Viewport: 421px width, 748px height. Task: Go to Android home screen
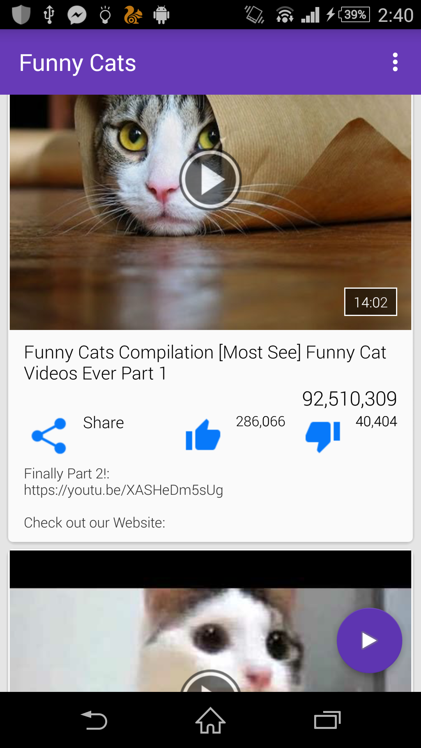210,720
